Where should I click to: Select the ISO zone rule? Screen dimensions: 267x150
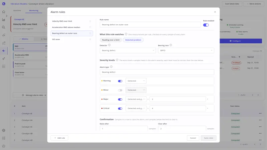point(72,39)
